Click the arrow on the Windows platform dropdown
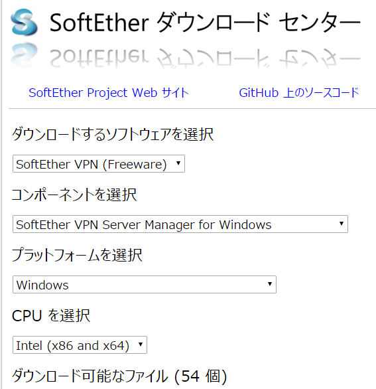This screenshot has height=389, width=376. coord(270,284)
